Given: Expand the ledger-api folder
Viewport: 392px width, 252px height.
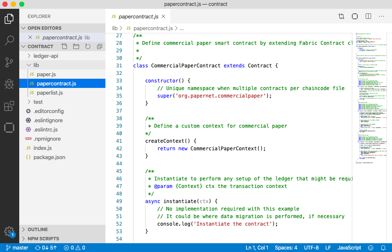Looking at the screenshot, I should (62, 56).
